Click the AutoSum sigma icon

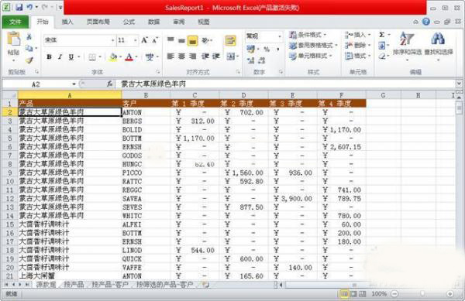point(382,35)
